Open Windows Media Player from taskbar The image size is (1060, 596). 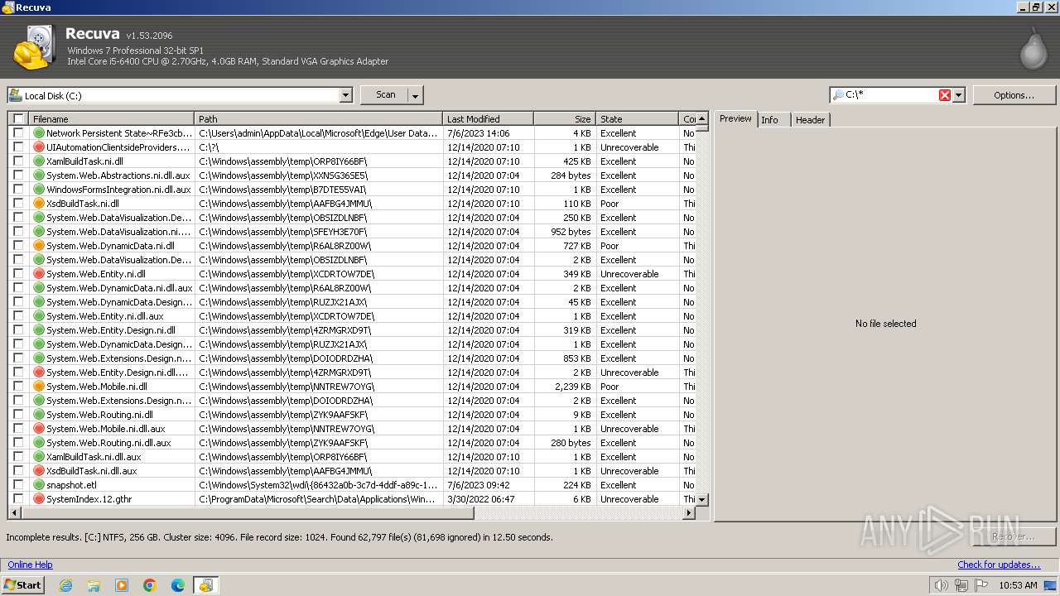click(x=122, y=585)
